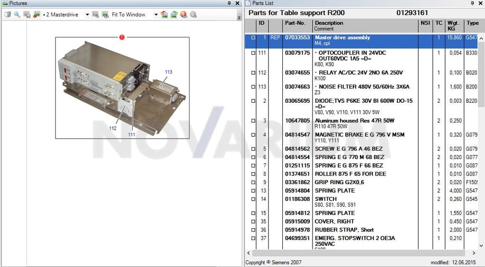Screen dimensions: 485x267
Task: Tick the checkbox for OPTOCOUPLER row 111
Action: (253, 53)
